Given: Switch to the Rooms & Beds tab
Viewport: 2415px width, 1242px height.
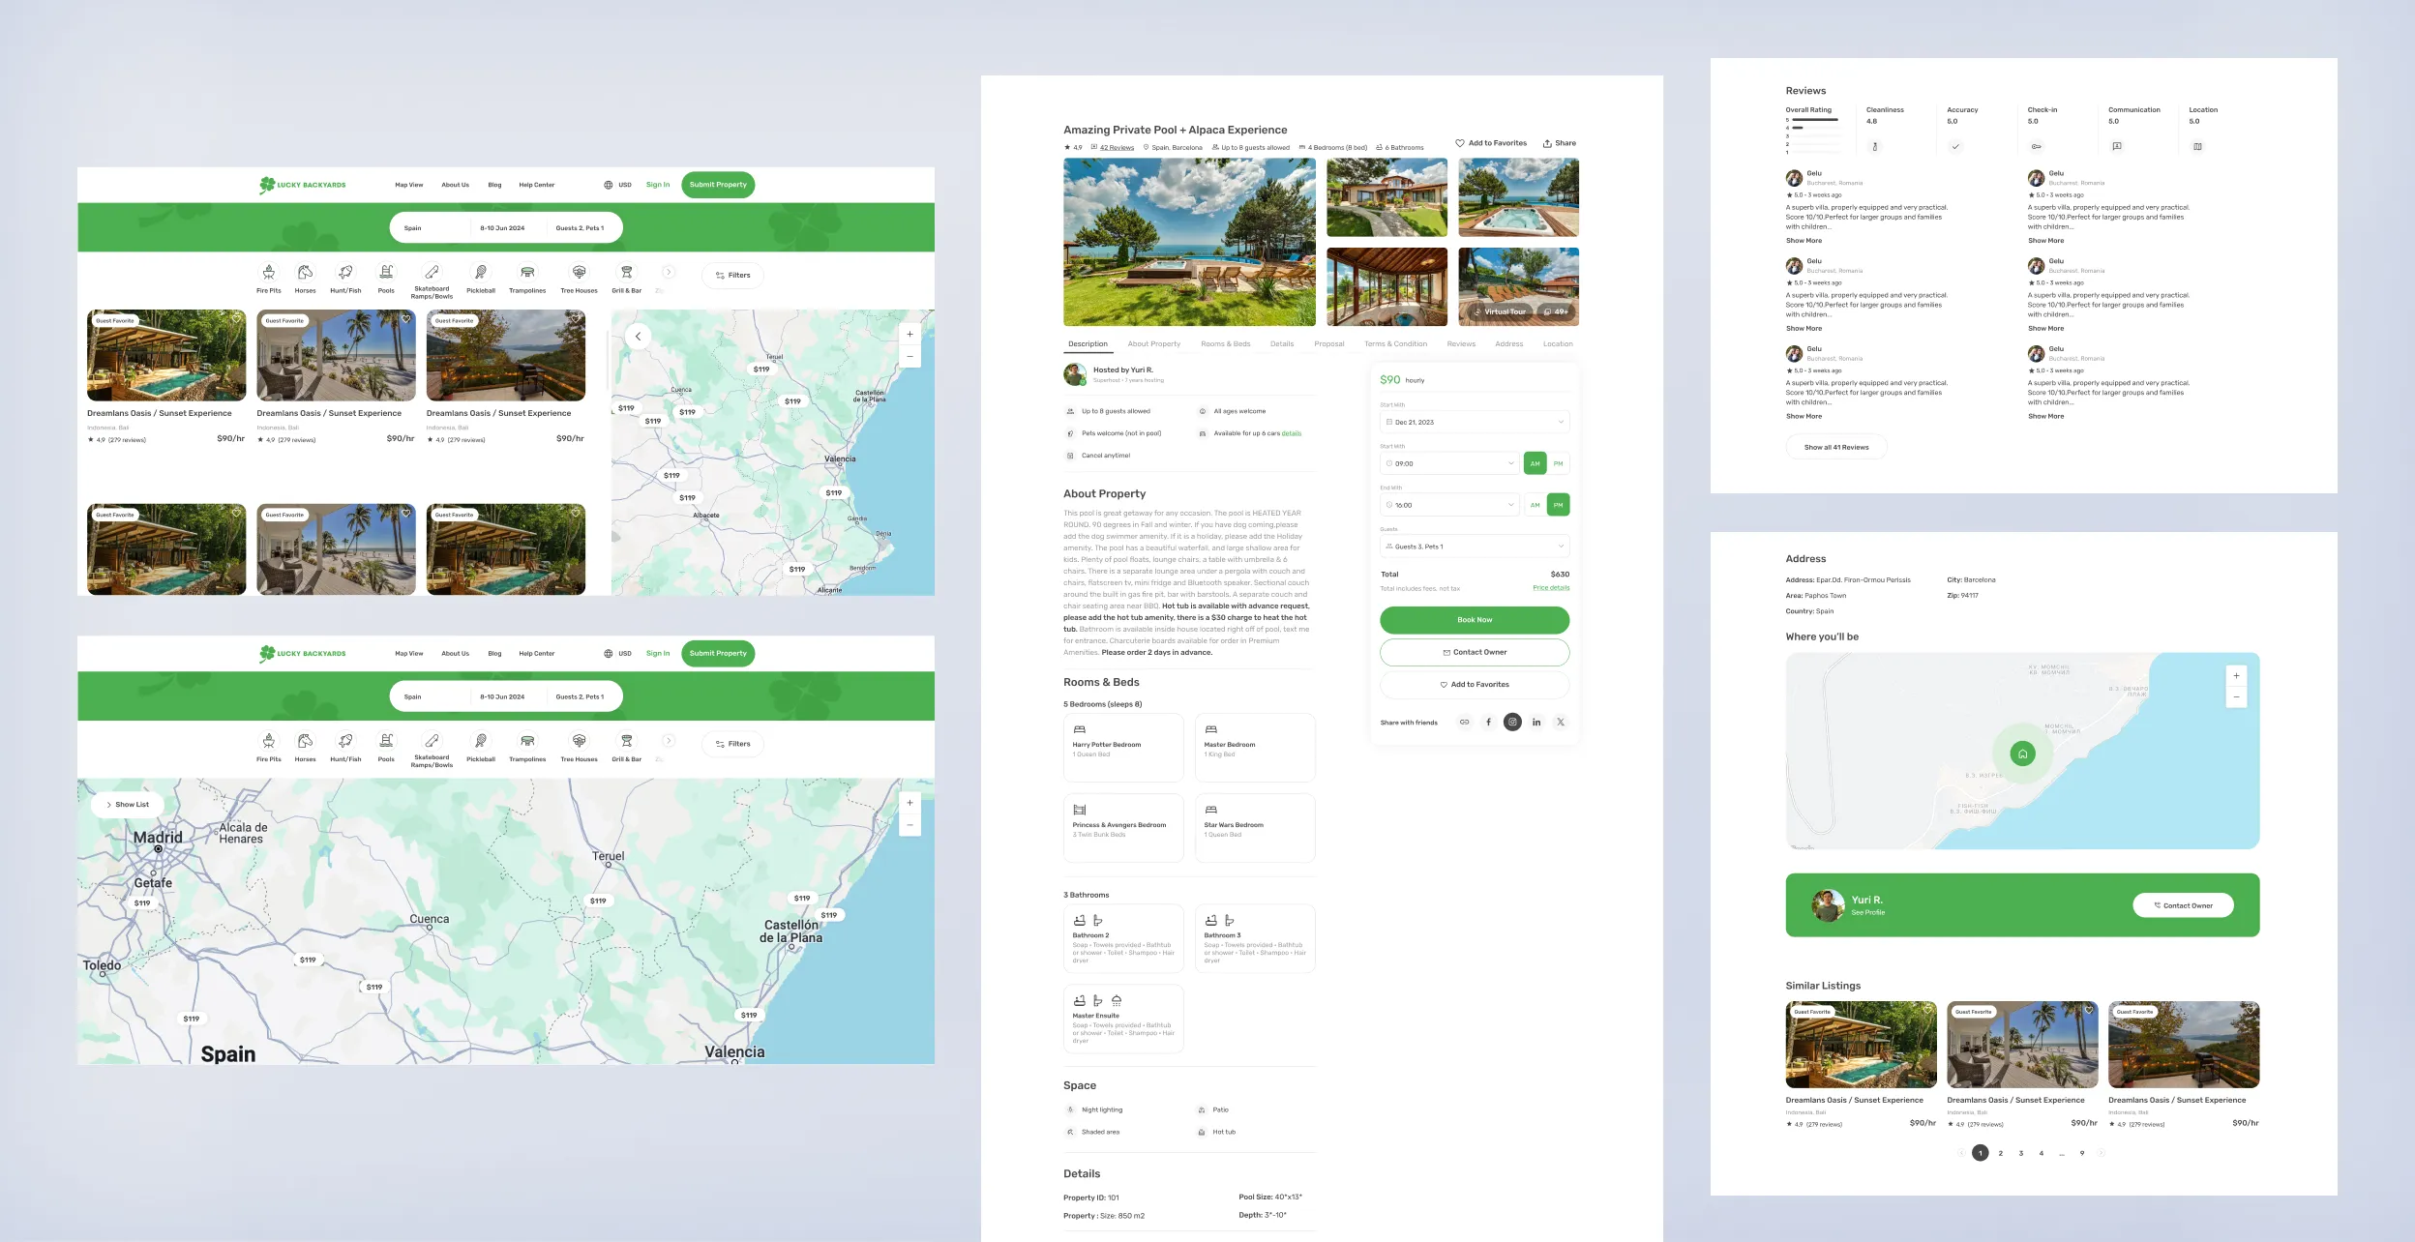Looking at the screenshot, I should 1225,343.
